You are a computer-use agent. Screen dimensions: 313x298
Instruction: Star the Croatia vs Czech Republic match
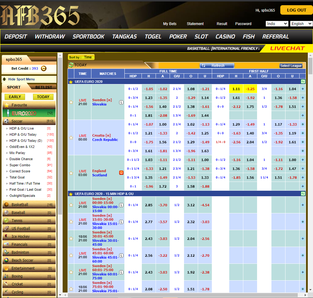(x=71, y=138)
